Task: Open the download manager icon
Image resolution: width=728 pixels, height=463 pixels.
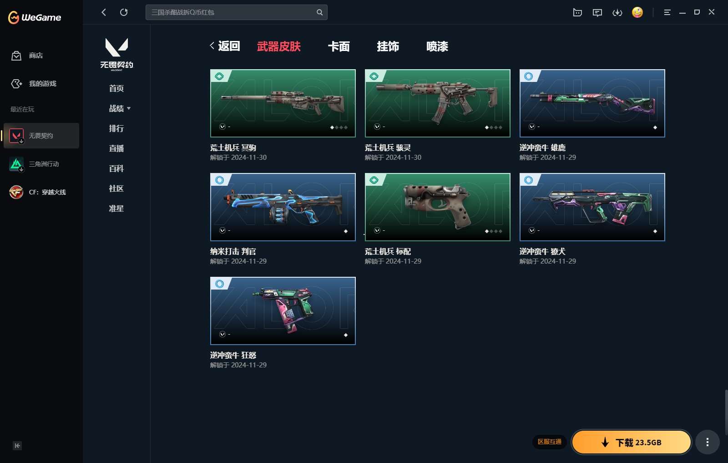Action: [617, 13]
